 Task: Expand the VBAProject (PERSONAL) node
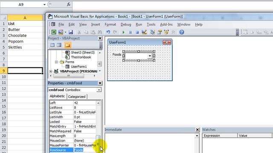(51, 71)
